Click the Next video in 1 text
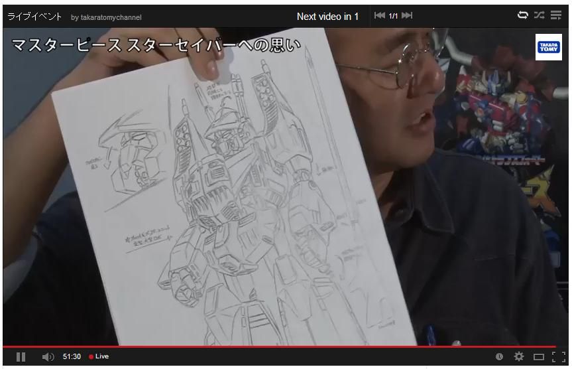The width and height of the screenshot is (572, 369). (x=327, y=17)
